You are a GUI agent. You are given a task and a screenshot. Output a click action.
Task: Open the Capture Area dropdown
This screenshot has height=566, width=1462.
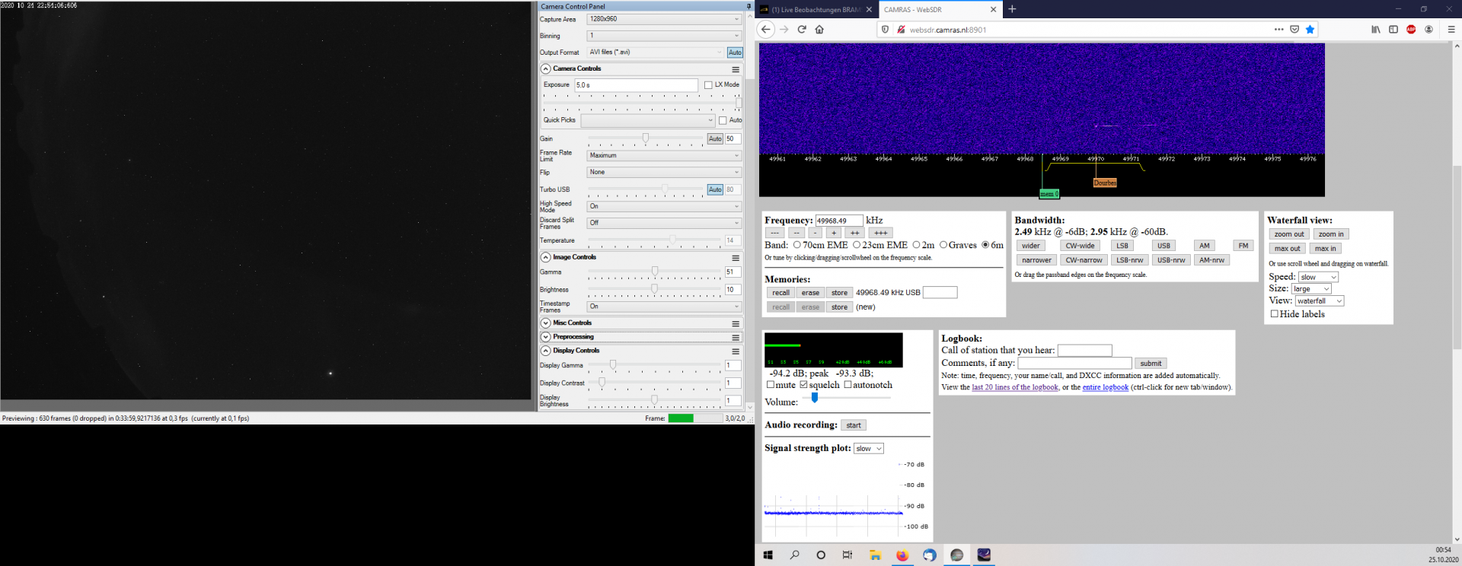click(x=664, y=19)
